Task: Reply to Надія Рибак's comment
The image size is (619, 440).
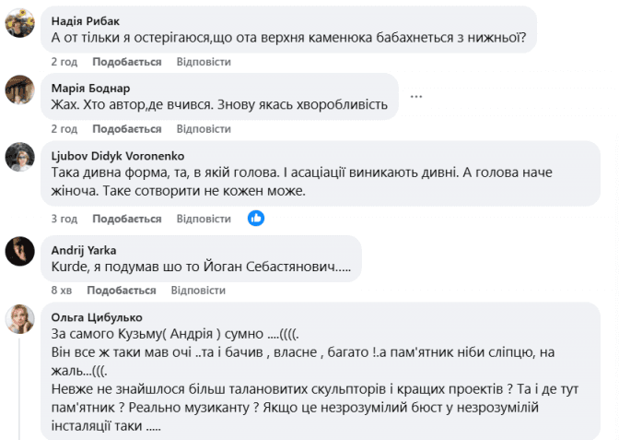Action: click(x=203, y=62)
